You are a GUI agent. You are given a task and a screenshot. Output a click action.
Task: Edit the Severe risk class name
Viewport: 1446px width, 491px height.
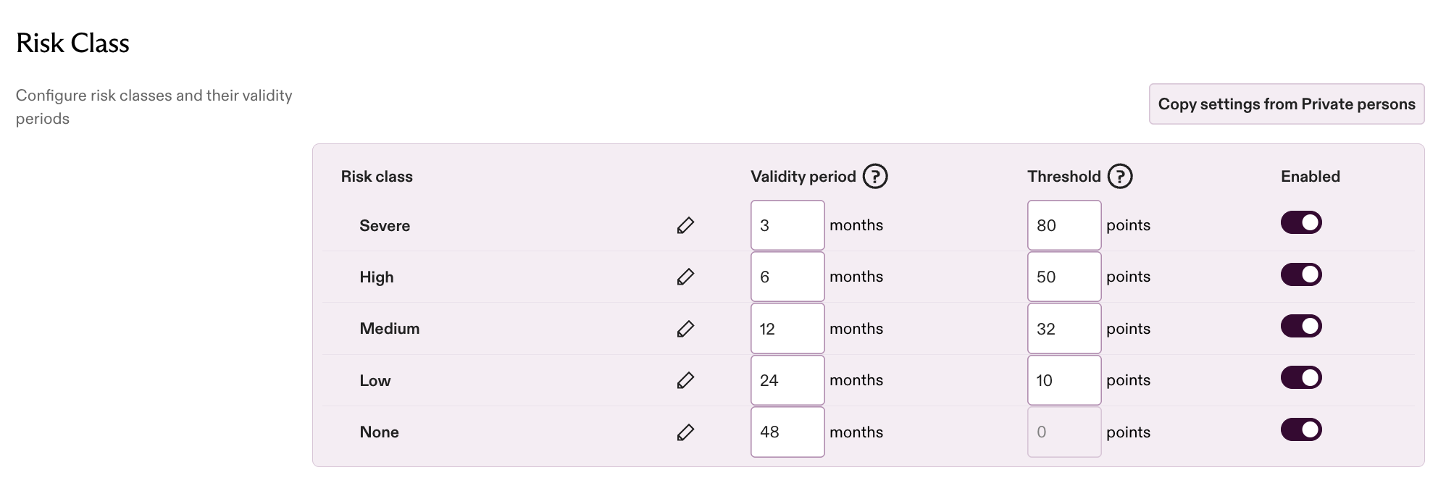click(685, 225)
